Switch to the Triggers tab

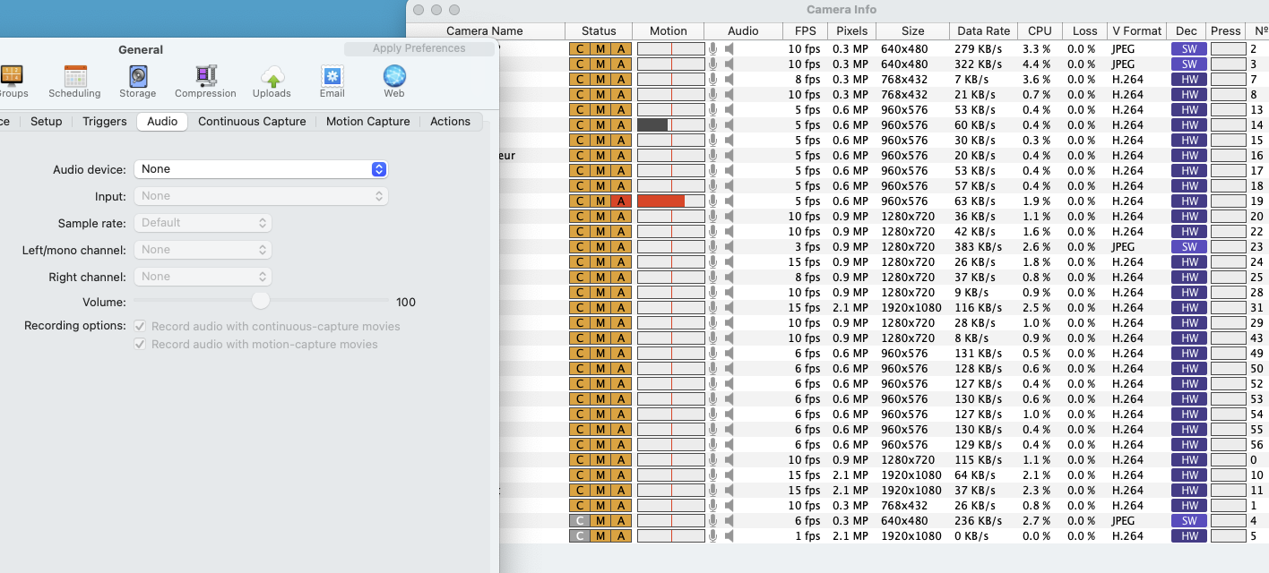point(105,122)
